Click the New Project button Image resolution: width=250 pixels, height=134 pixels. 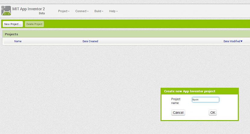tap(13, 24)
